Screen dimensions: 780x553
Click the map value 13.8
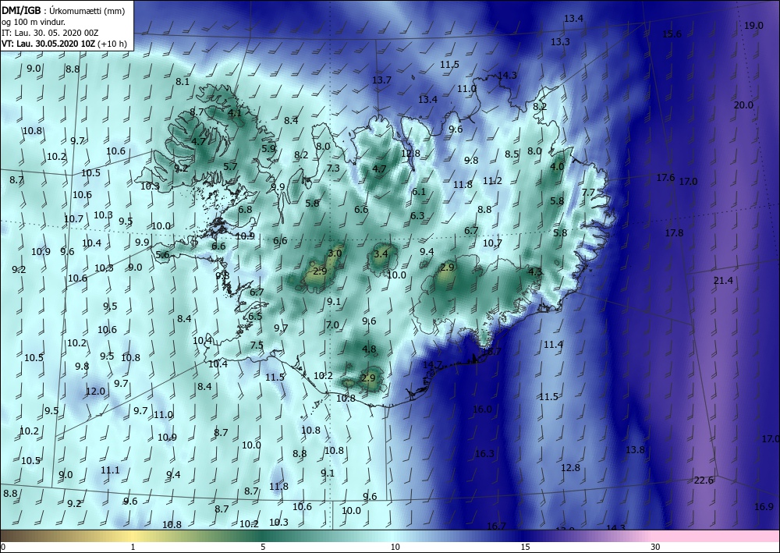pos(635,449)
